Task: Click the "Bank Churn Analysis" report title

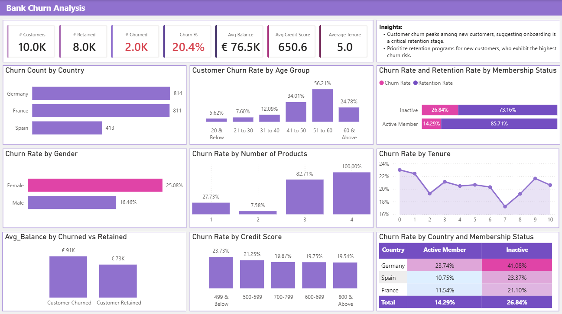Action: click(45, 8)
